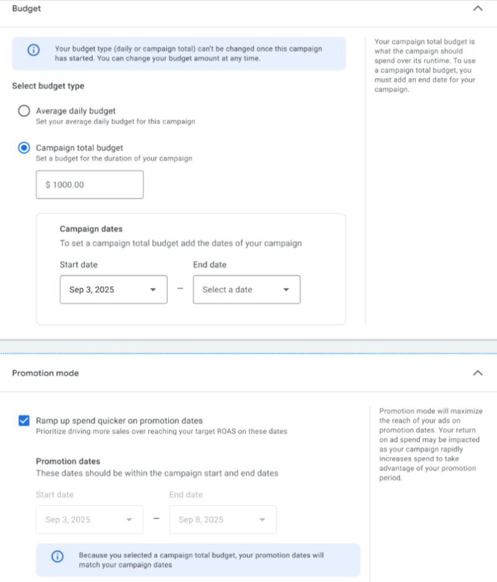The height and width of the screenshot is (582, 497).
Task: Click the info icon in the promotion dates notice
Action: [x=57, y=556]
